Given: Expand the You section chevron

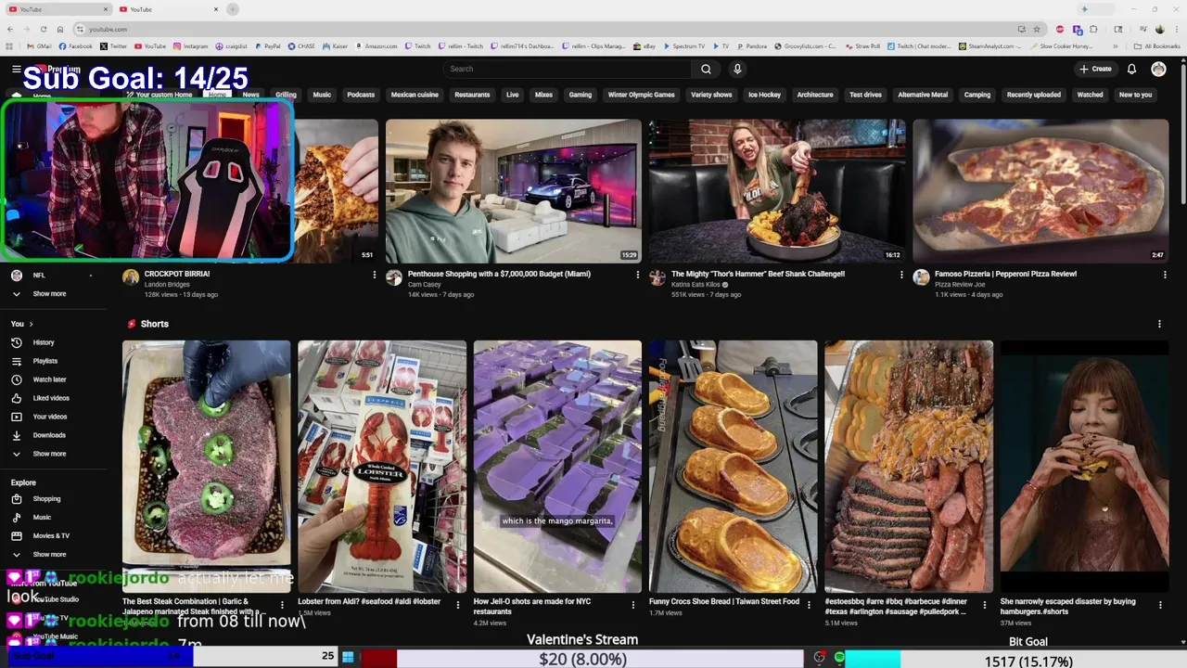Looking at the screenshot, I should pos(31,324).
